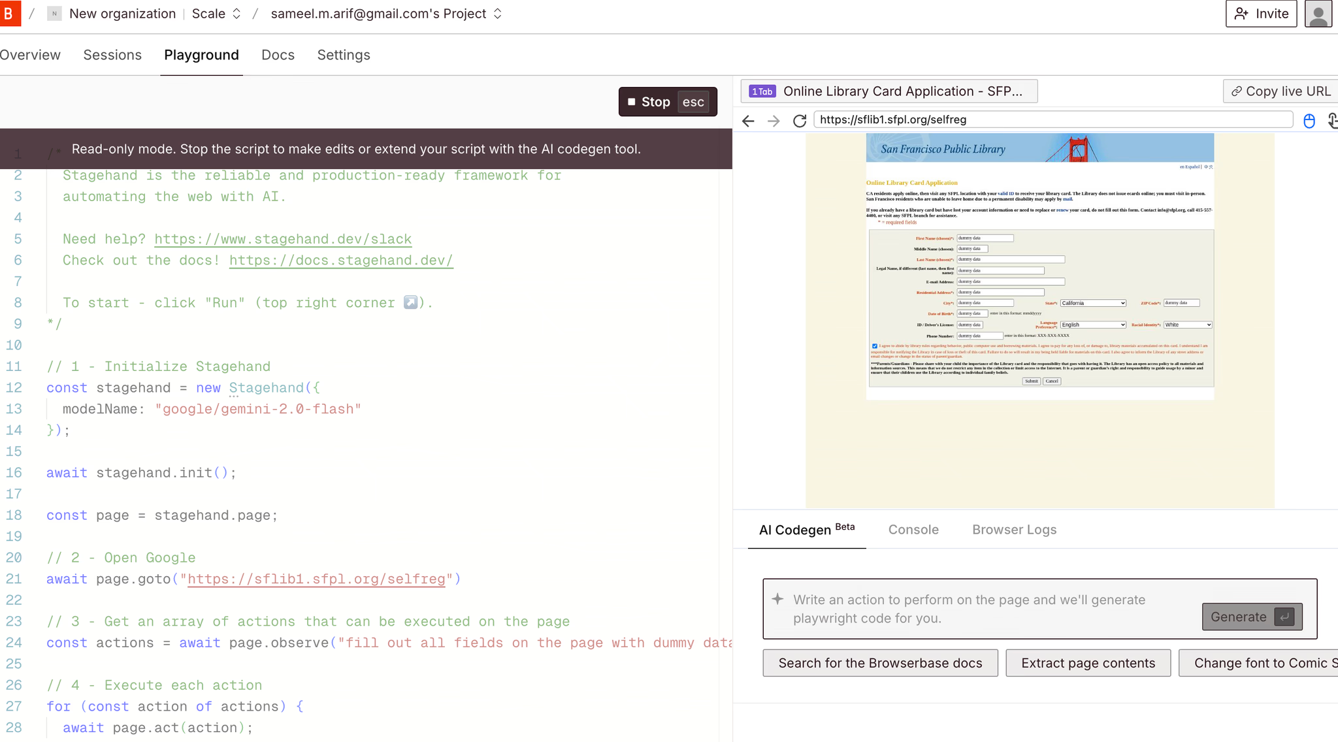Click the Date of Birth input field

pyautogui.click(x=973, y=314)
